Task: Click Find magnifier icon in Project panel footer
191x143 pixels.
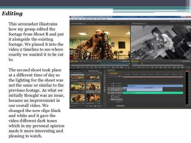Action: [x=93, y=106]
